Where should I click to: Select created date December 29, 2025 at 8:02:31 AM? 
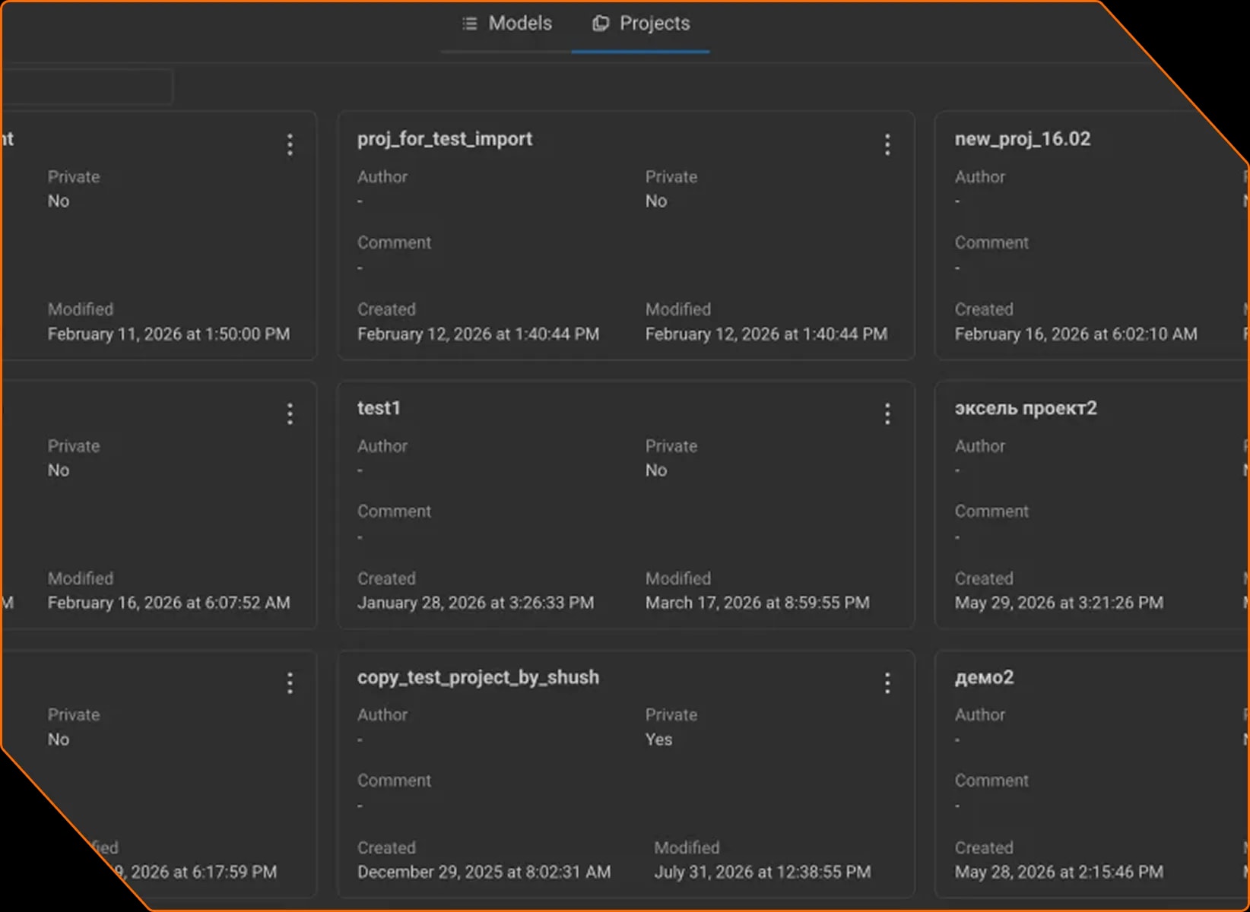(484, 872)
